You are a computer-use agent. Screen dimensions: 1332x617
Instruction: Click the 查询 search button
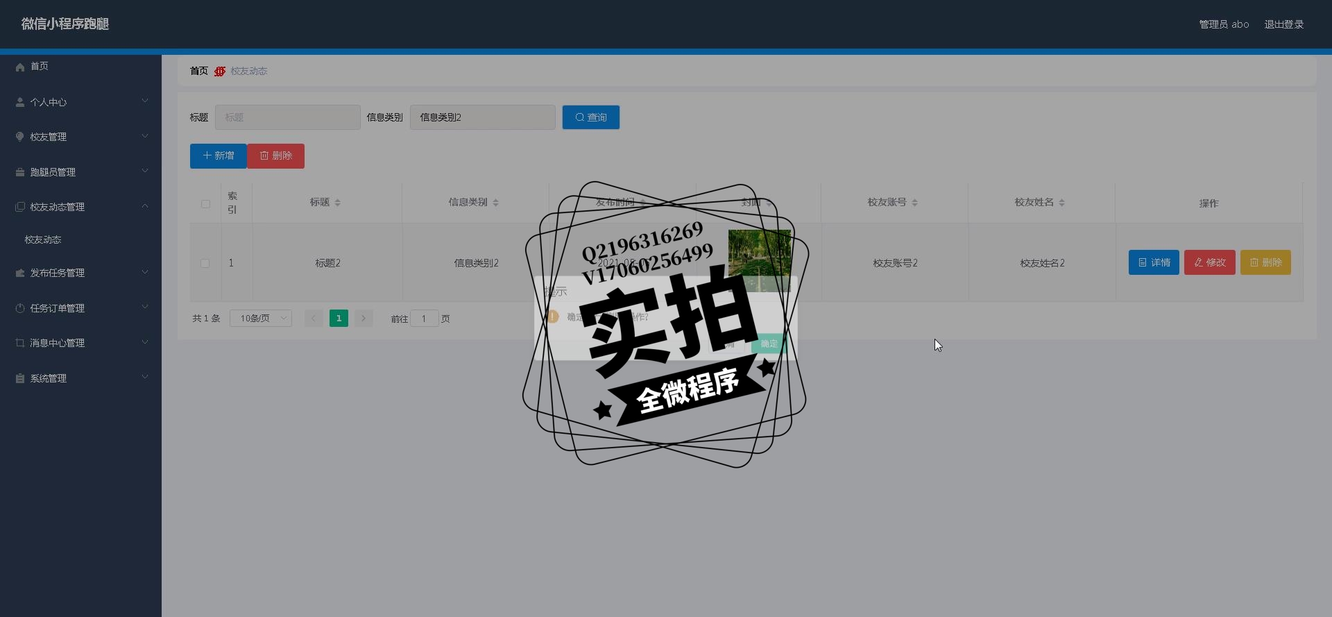tap(591, 117)
